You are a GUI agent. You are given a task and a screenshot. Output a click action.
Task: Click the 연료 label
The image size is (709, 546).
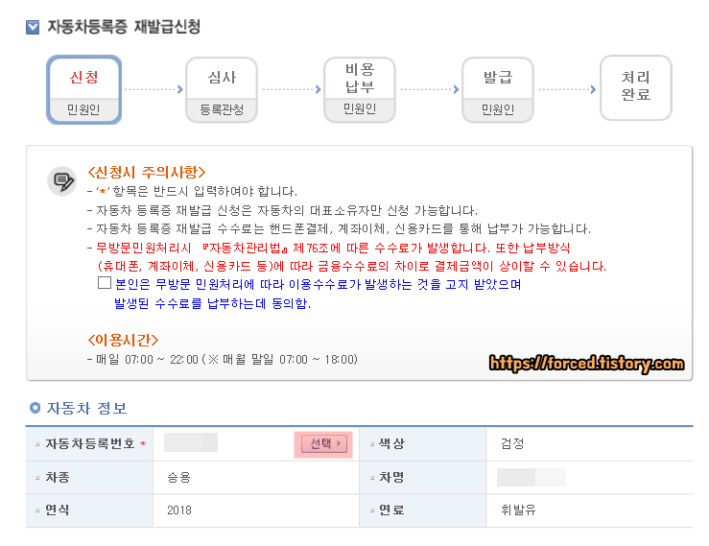click(x=391, y=510)
